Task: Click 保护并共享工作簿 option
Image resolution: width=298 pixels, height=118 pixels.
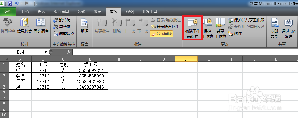Action: click(246, 20)
